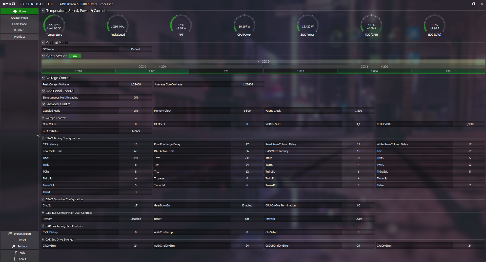Click Peak Core(s) Voltage value 1,22406

[x=136, y=84]
